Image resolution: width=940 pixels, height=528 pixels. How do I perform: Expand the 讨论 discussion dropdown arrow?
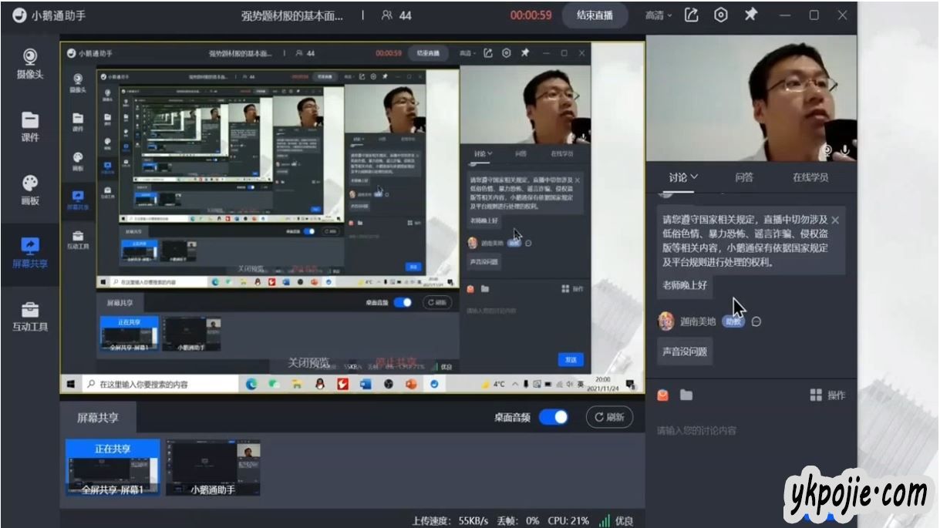coord(694,177)
